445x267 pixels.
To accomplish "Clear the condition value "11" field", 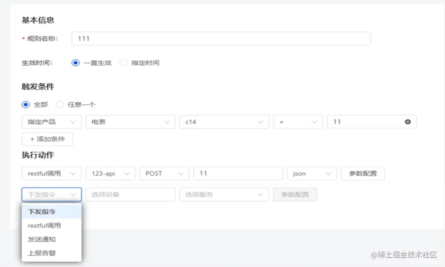I will pyautogui.click(x=408, y=122).
